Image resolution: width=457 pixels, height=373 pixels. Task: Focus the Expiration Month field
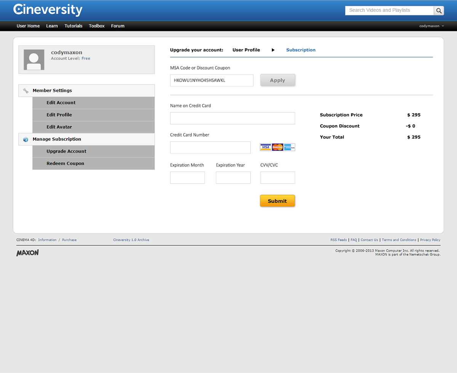pos(187,178)
